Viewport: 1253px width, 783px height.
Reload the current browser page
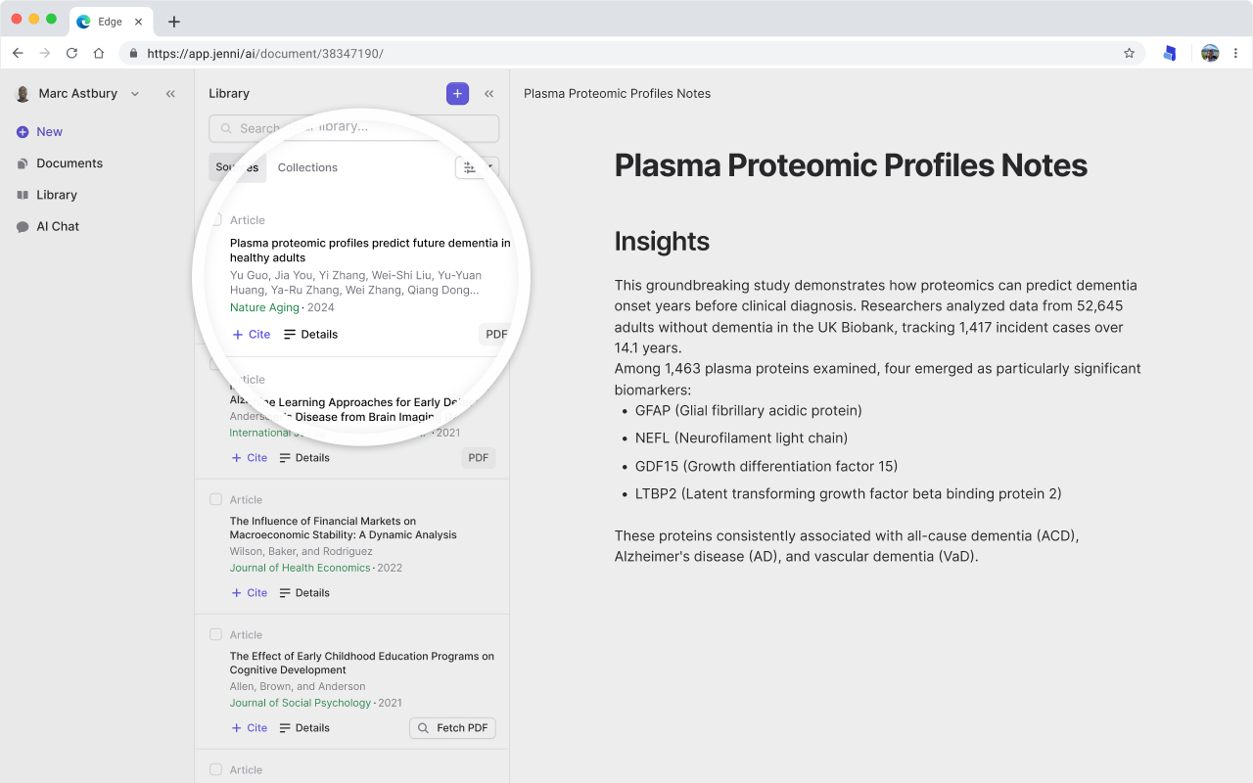tap(71, 53)
